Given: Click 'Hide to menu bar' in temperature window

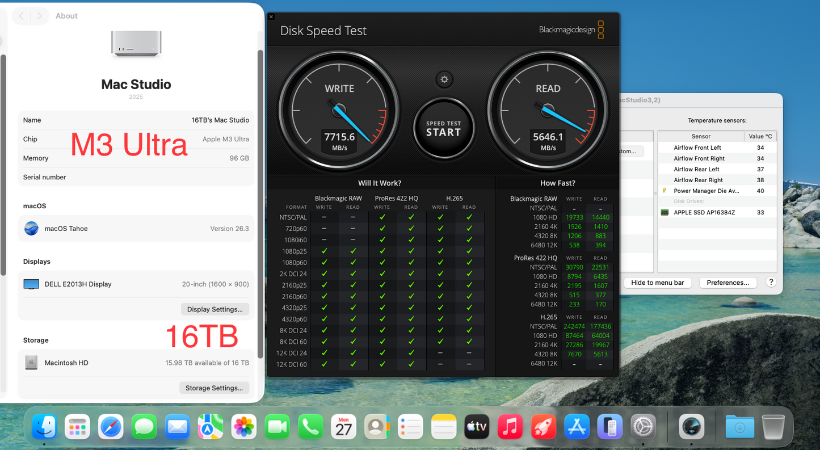Looking at the screenshot, I should [658, 283].
